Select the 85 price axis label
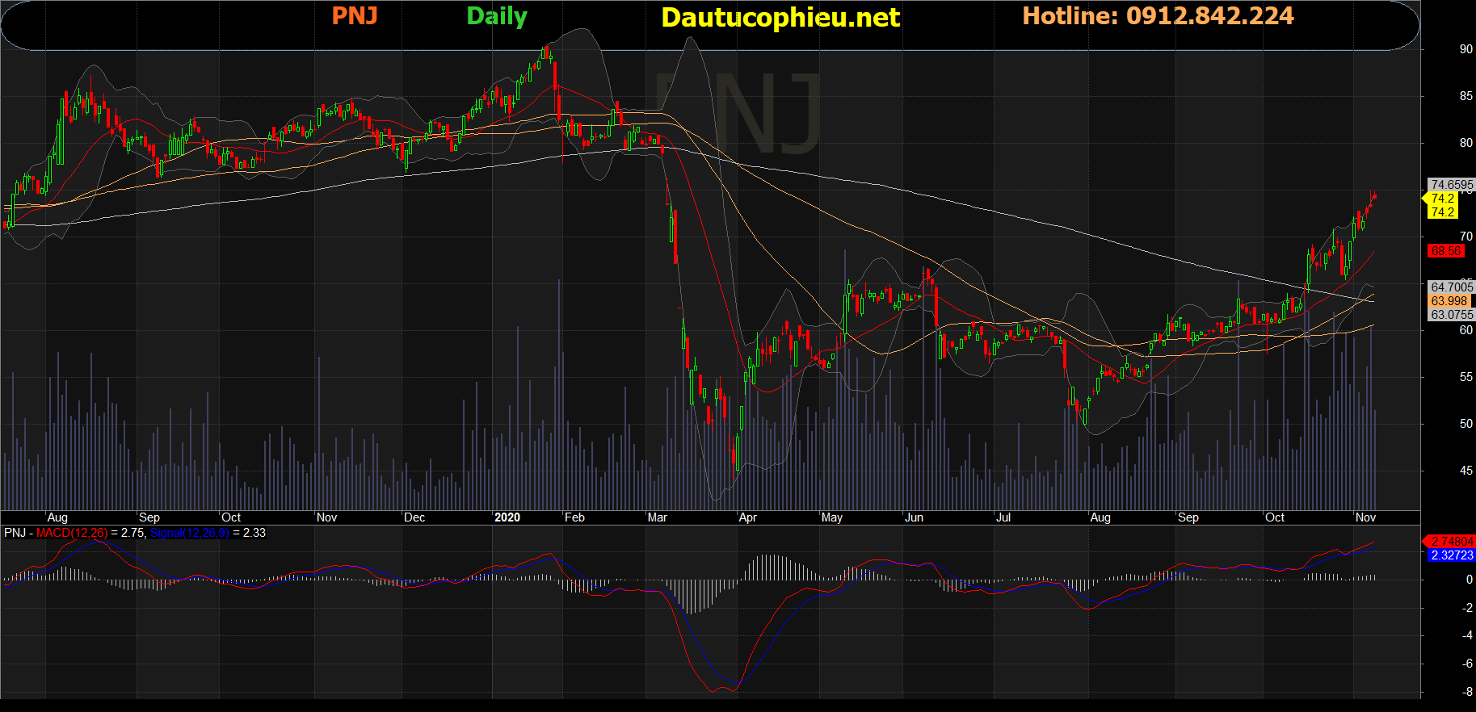Screen dimensions: 1476x712 point(1465,96)
